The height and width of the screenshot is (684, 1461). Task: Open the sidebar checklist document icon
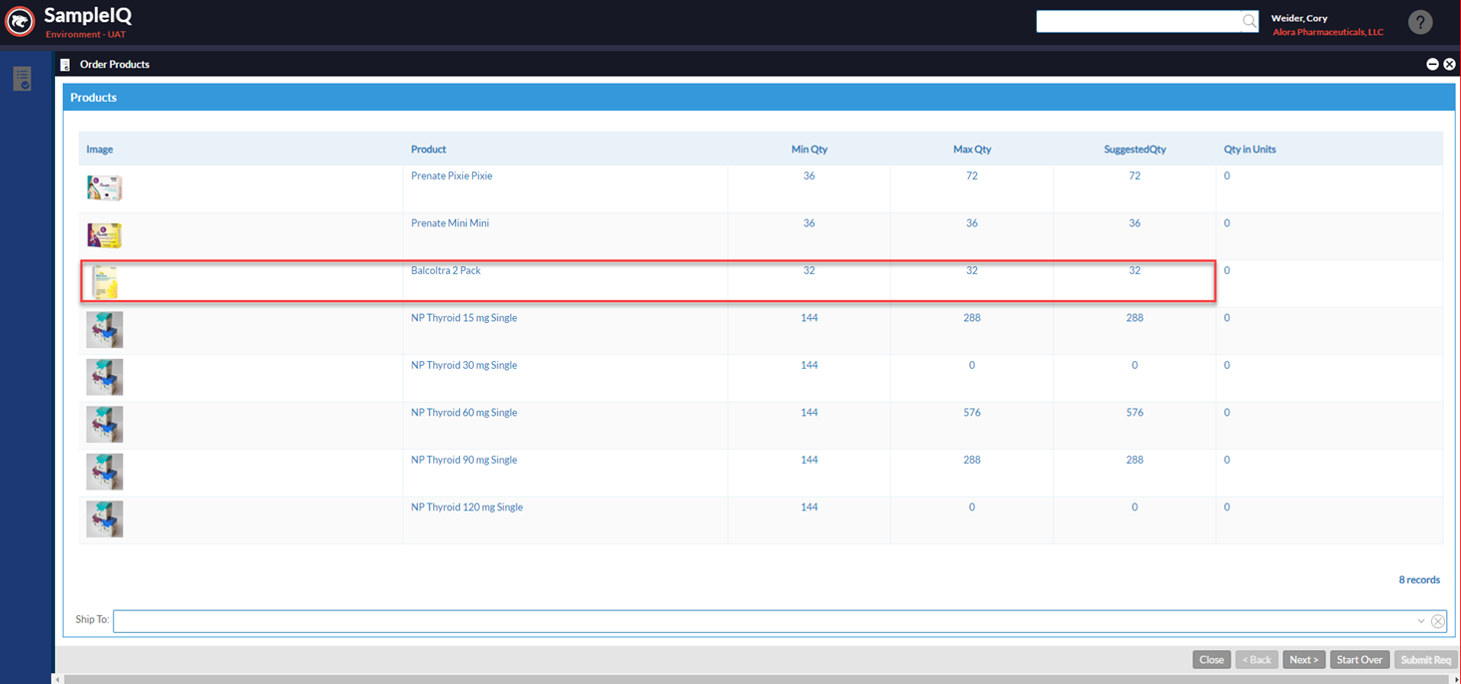point(22,79)
